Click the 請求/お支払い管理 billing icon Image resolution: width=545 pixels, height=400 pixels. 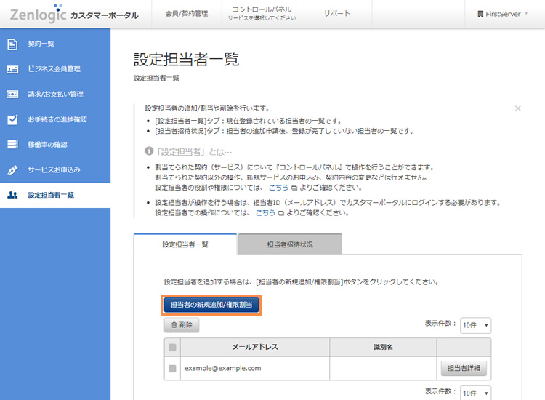pos(12,95)
